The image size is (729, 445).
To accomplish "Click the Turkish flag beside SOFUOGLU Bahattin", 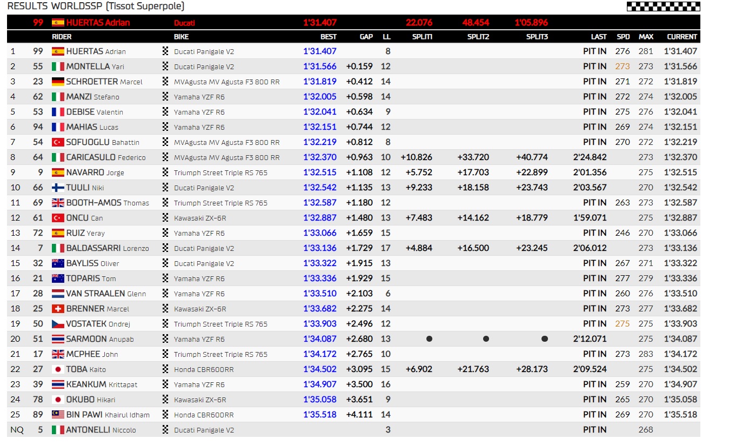I will point(58,142).
